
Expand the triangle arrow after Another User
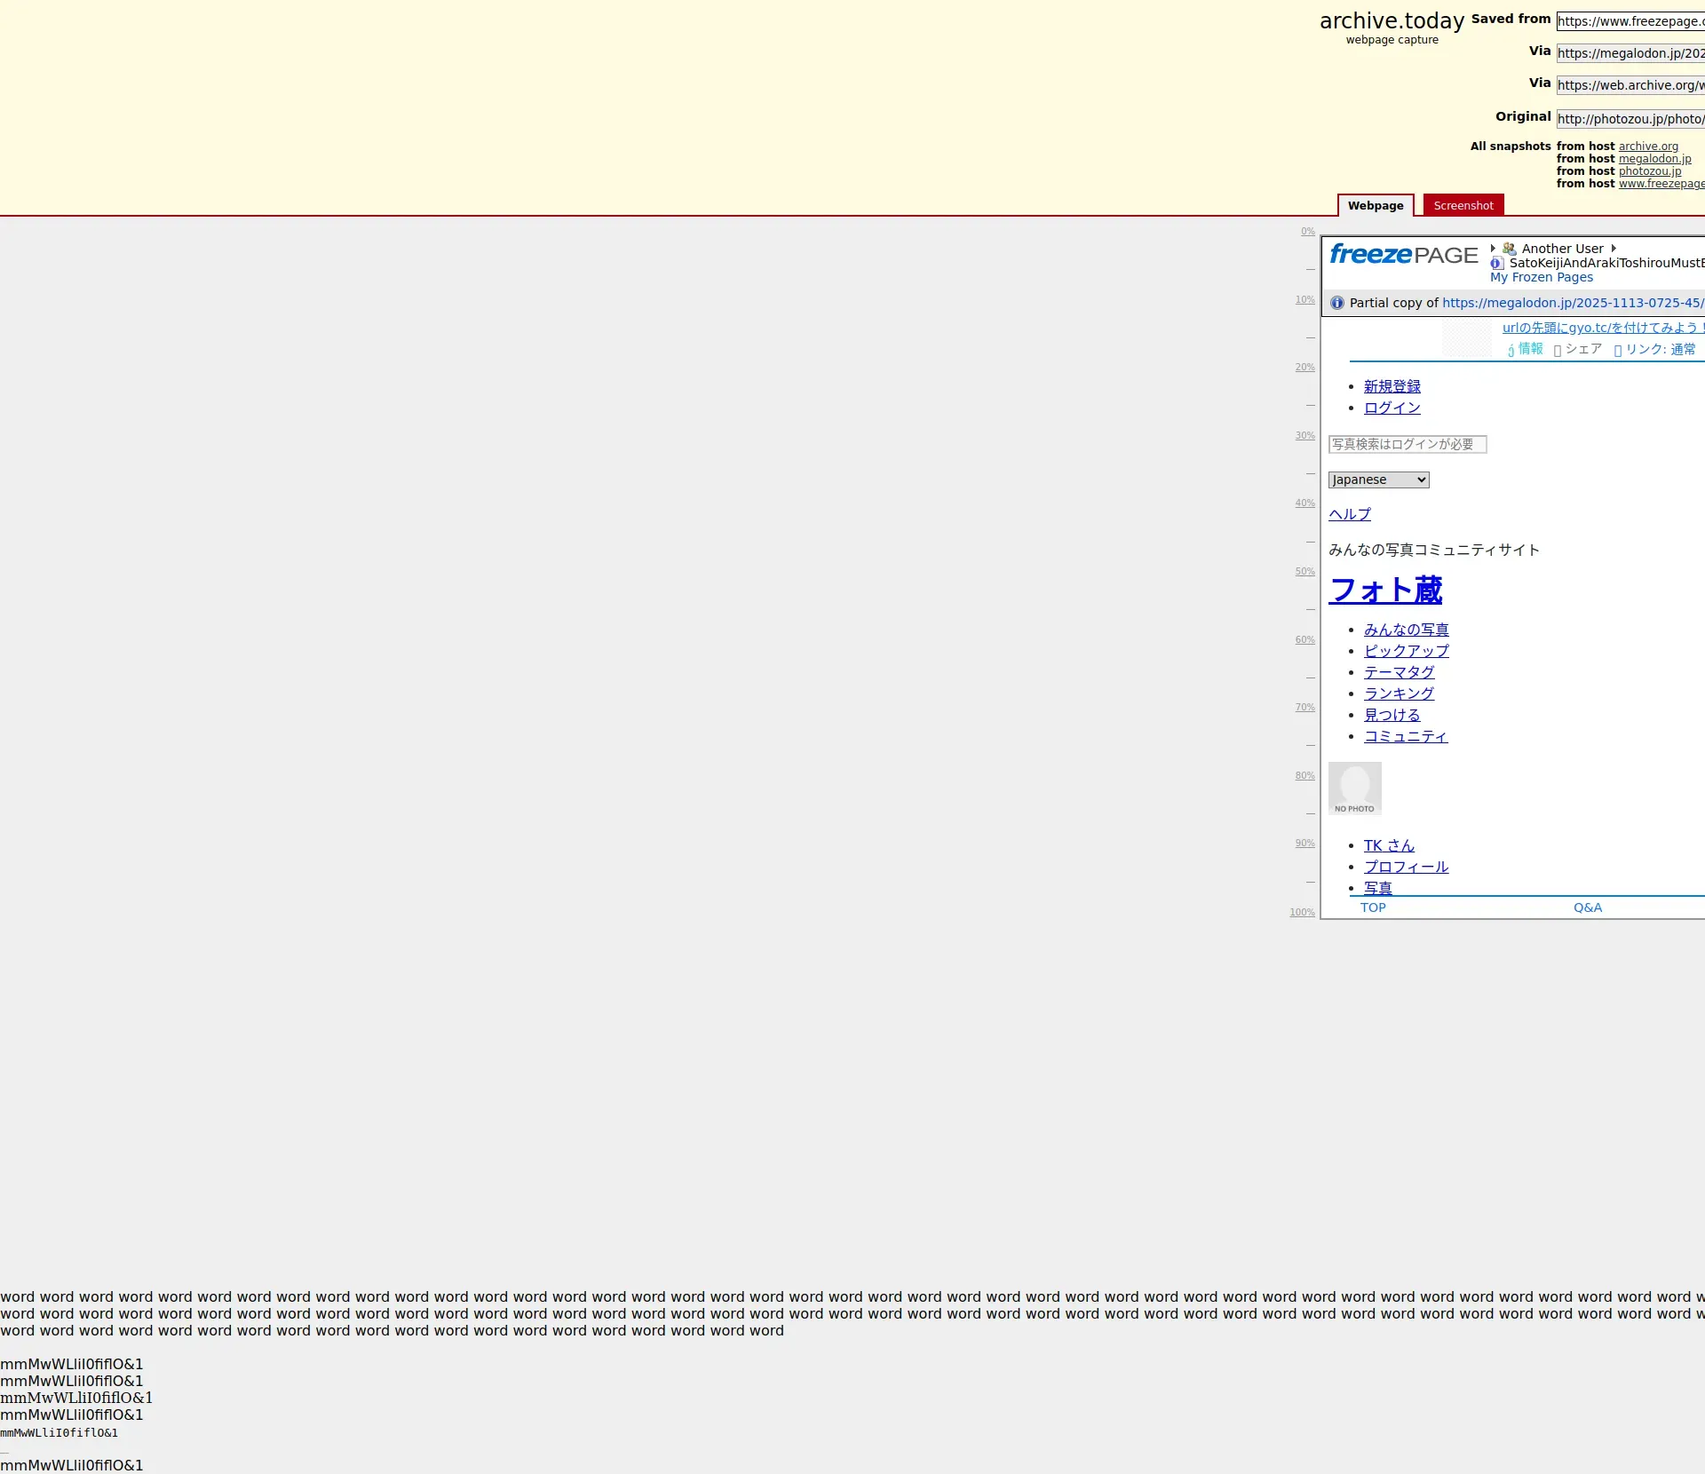click(1614, 249)
